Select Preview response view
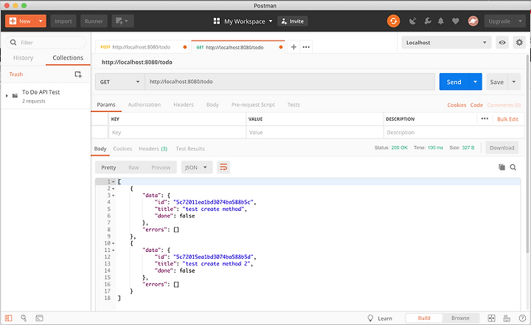531x325 pixels. 161,167
